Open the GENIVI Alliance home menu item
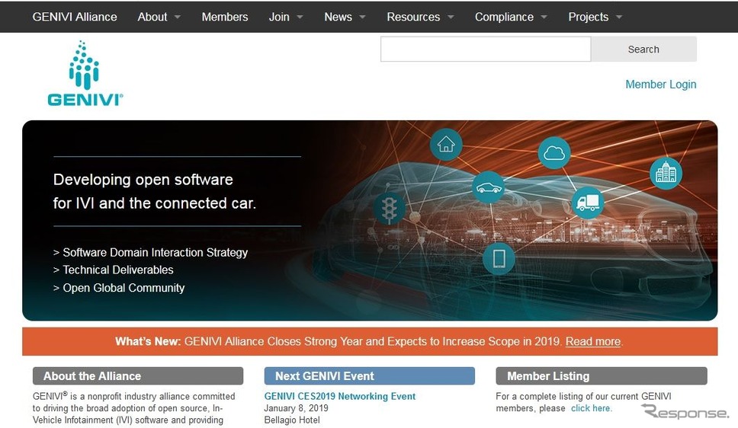 [x=75, y=17]
